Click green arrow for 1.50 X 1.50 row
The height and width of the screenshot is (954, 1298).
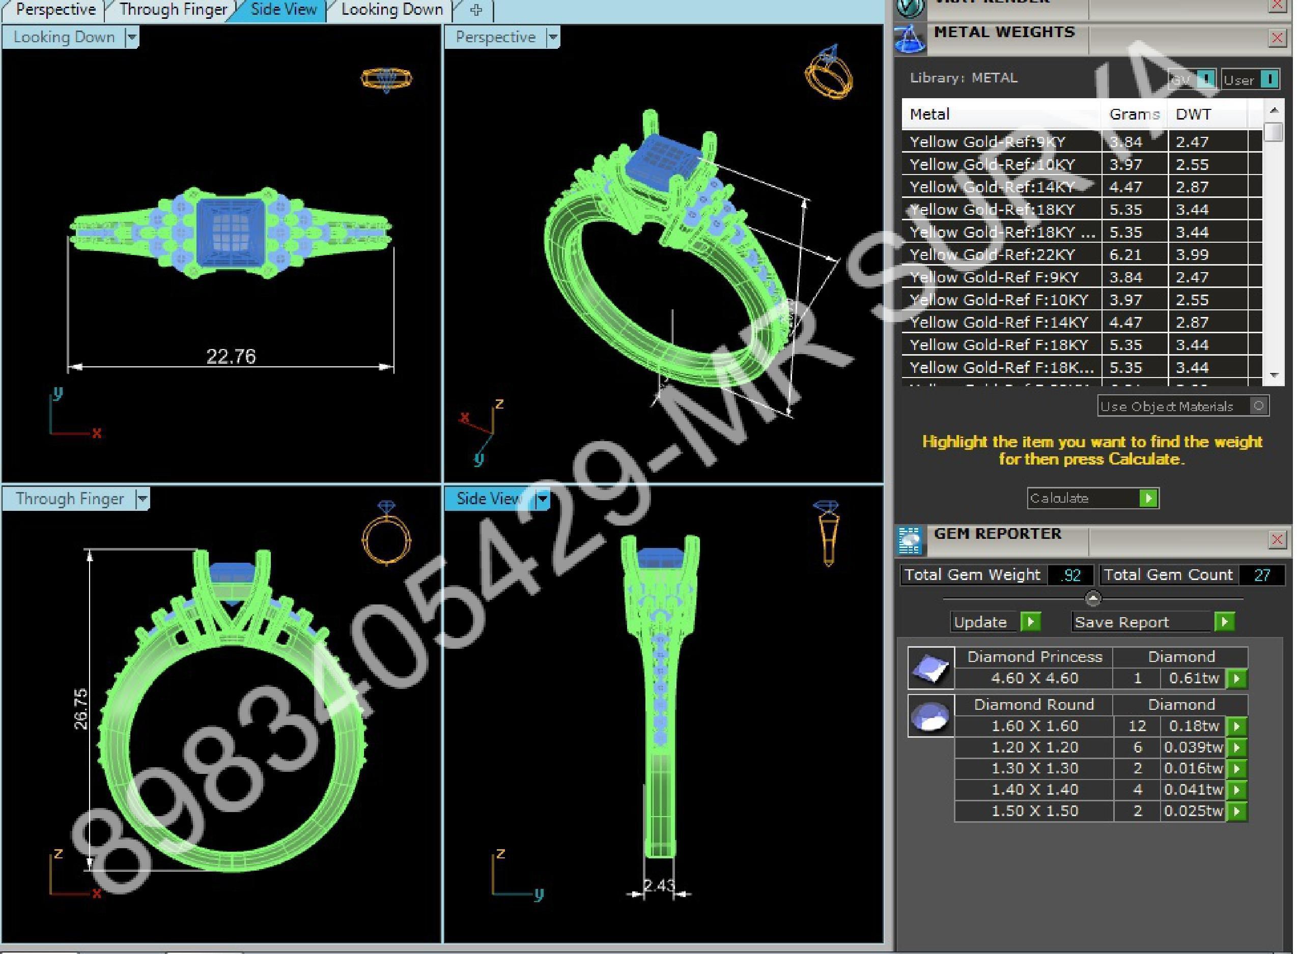[1237, 812]
